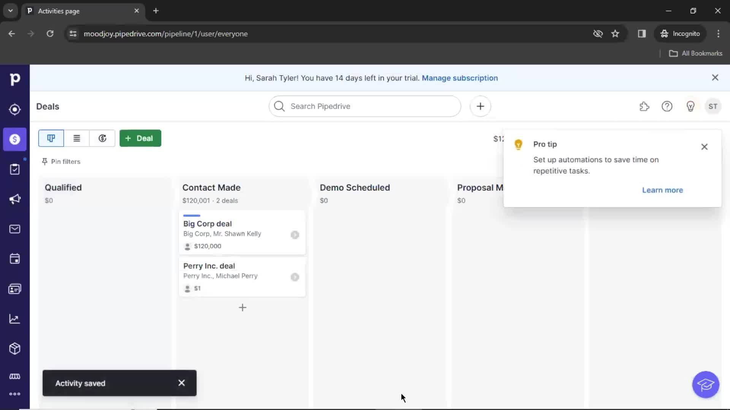Open Chrome three-dot menu

718,34
